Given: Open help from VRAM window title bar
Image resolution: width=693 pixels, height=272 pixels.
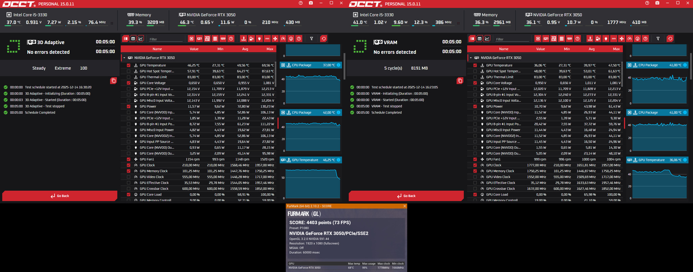Looking at the screenshot, I should pos(647,3).
